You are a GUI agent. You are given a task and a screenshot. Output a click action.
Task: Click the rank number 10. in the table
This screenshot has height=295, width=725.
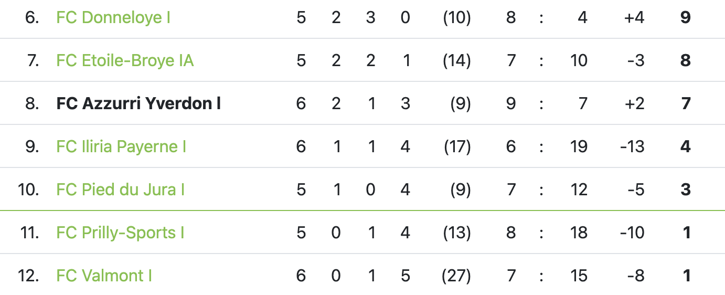pos(28,189)
